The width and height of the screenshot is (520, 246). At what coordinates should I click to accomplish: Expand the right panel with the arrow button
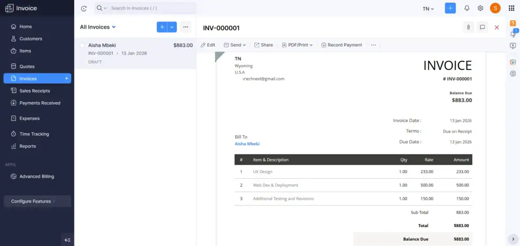click(x=513, y=239)
